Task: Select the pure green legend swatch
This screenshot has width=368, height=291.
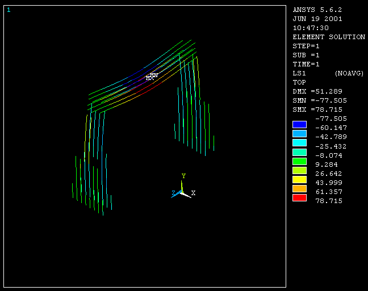Action: (x=299, y=161)
